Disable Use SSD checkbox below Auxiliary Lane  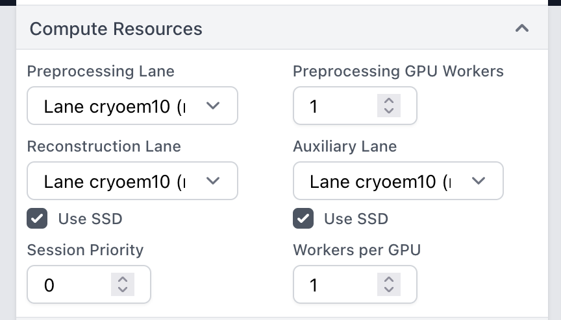[x=303, y=219]
